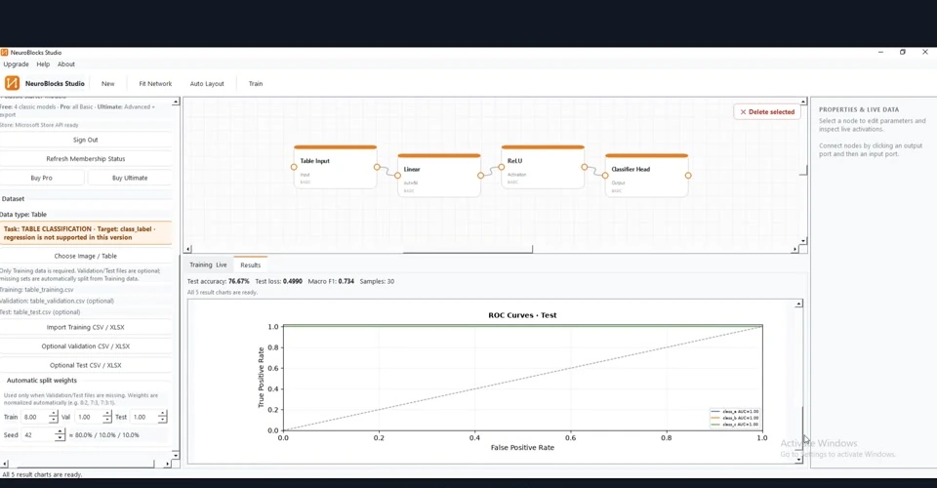Click Train in the toolbar
Image resolution: width=937 pixels, height=488 pixels.
[256, 84]
